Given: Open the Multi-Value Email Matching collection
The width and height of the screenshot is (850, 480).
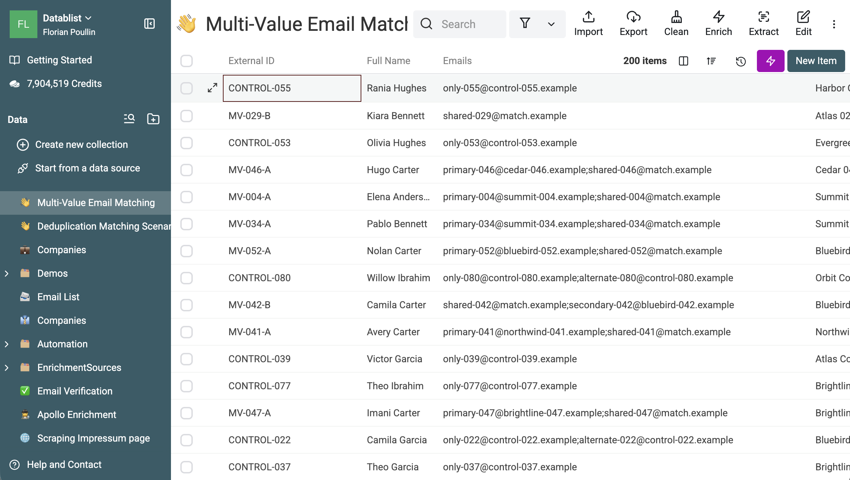Looking at the screenshot, I should click(x=85, y=203).
